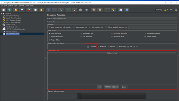Collapse all nodes with minus icon
The image size is (179, 101).
(x=55, y=10)
